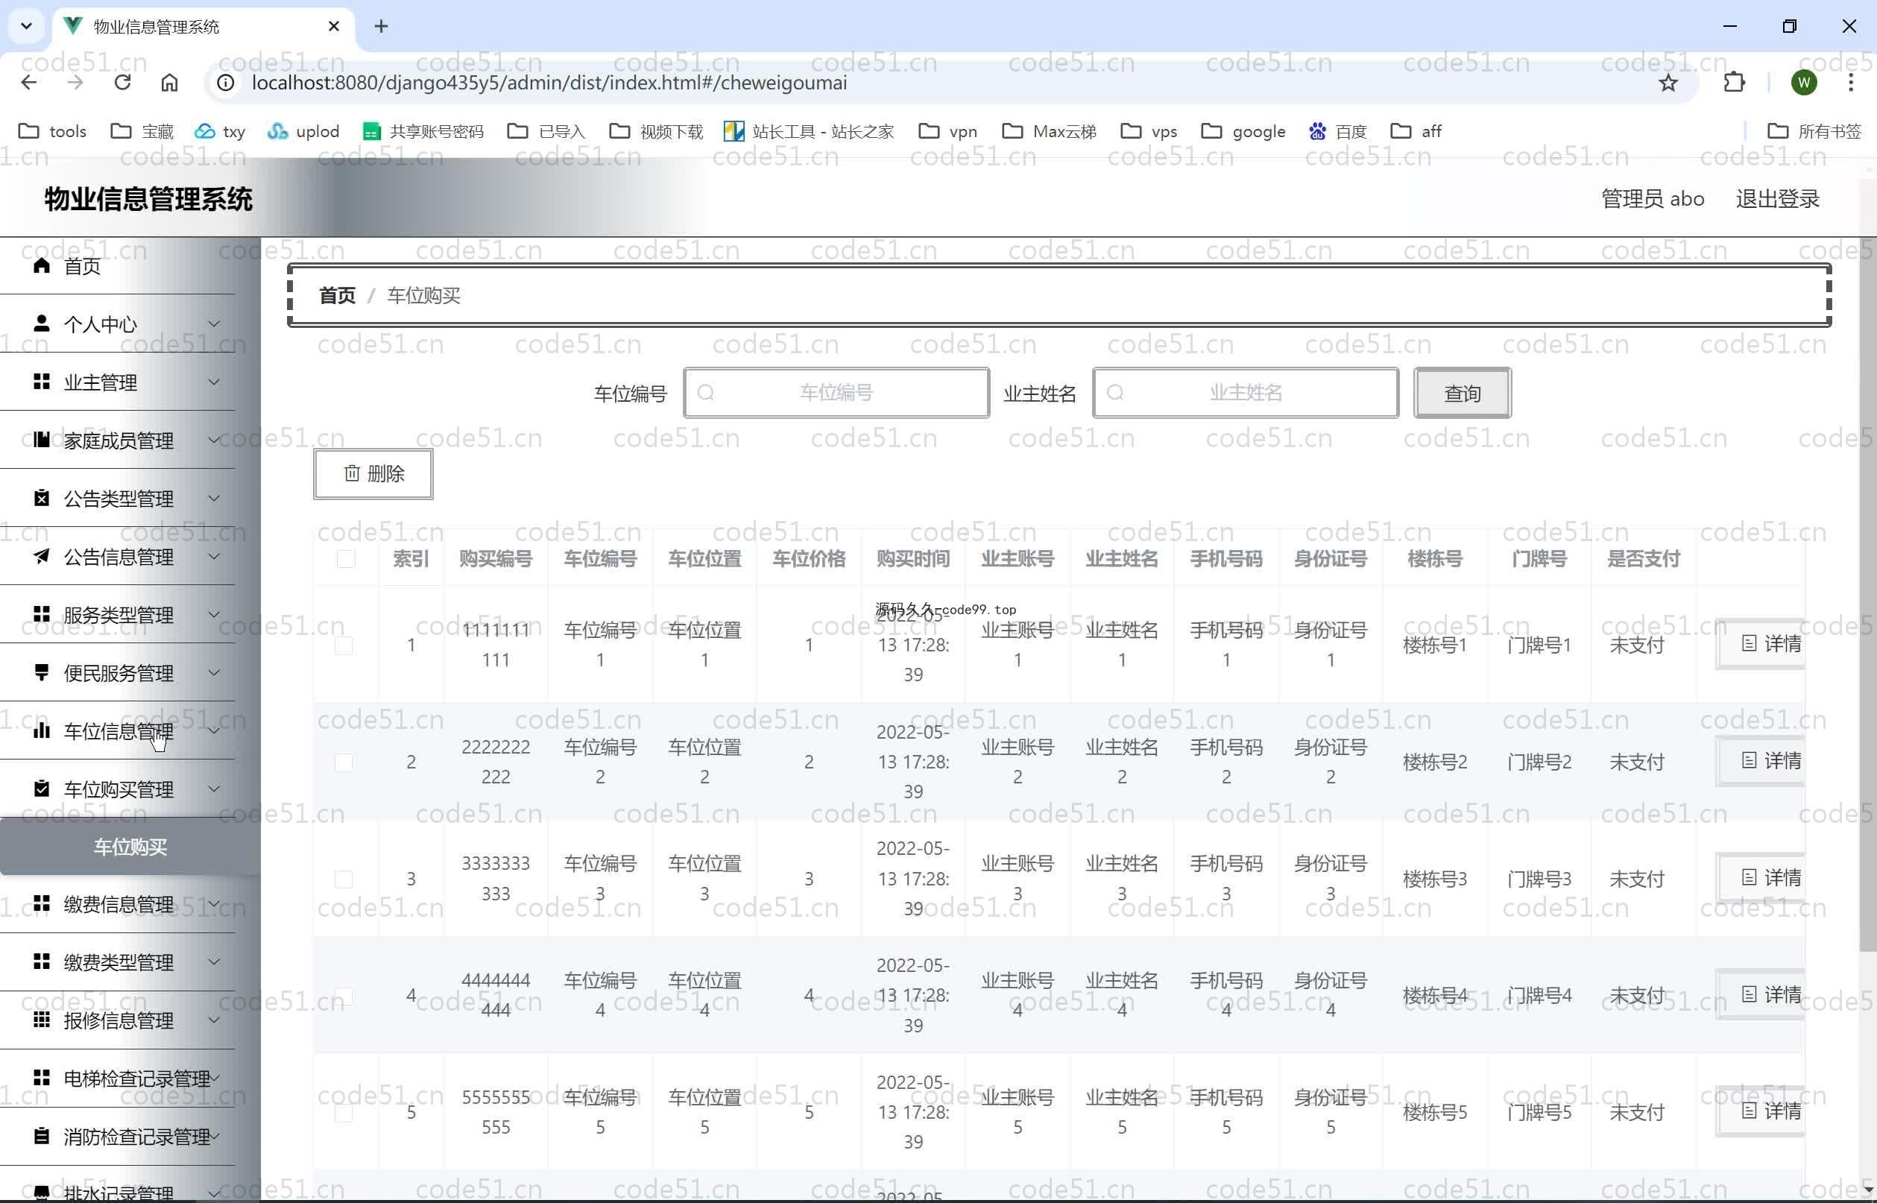Bookmark this page with the star icon
The width and height of the screenshot is (1877, 1203).
tap(1668, 83)
